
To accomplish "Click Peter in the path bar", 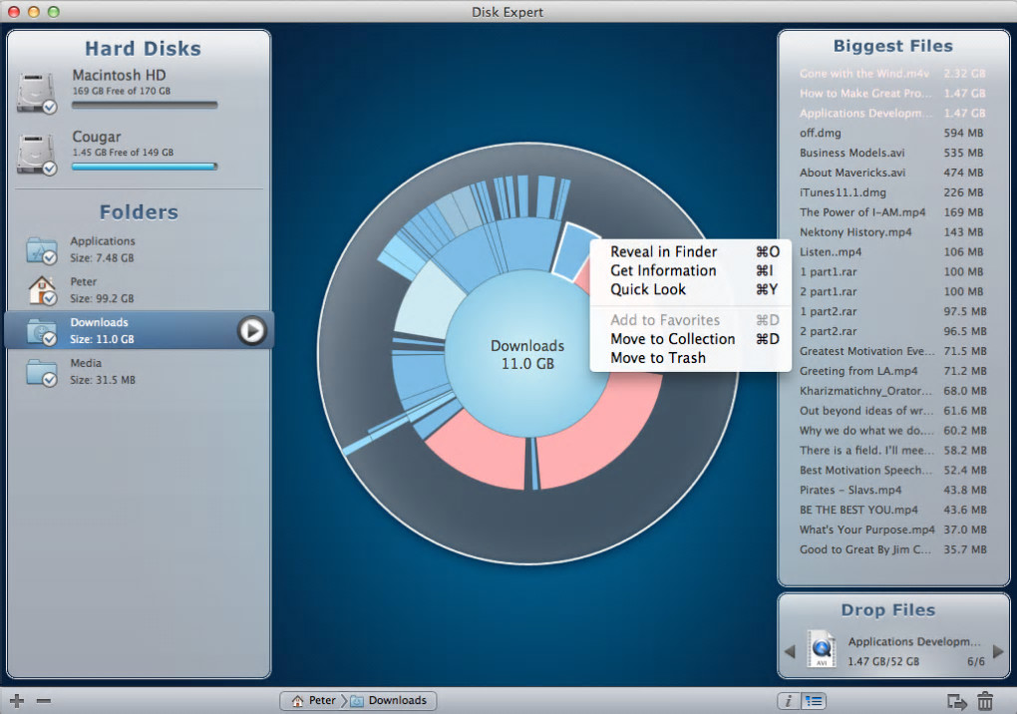I will [314, 700].
